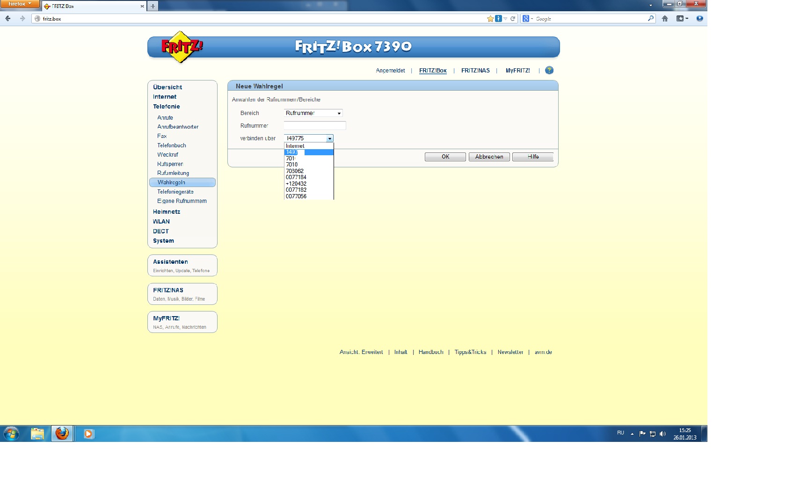
Task: Open Windows Explorer from taskbar
Action: (37, 434)
